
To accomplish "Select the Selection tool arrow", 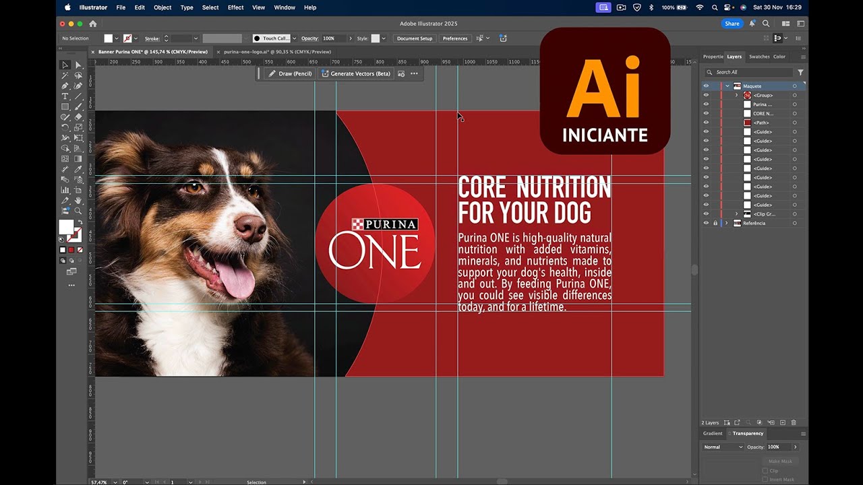I will click(x=65, y=65).
